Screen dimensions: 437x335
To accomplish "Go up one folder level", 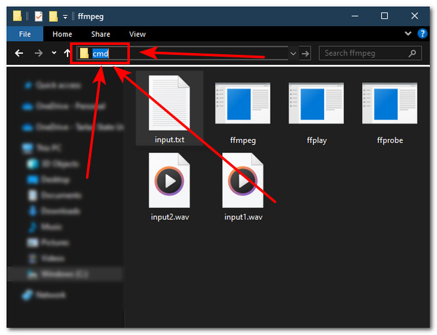I will click(x=67, y=53).
